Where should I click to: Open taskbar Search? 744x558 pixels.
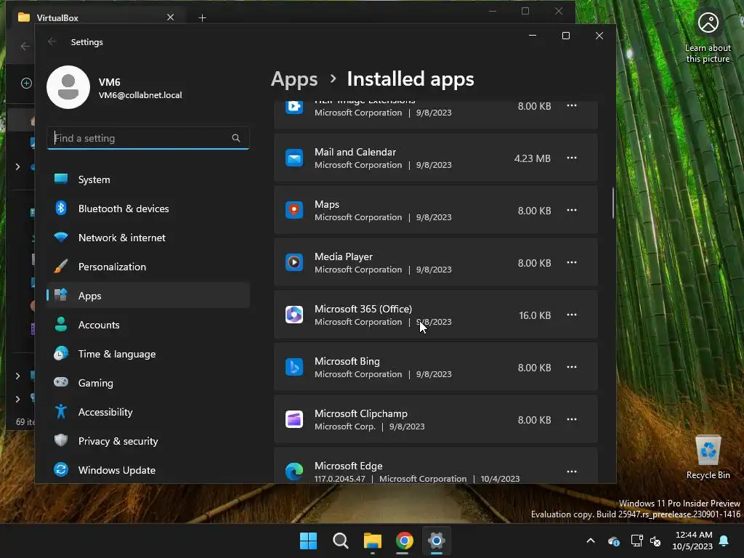pos(340,541)
